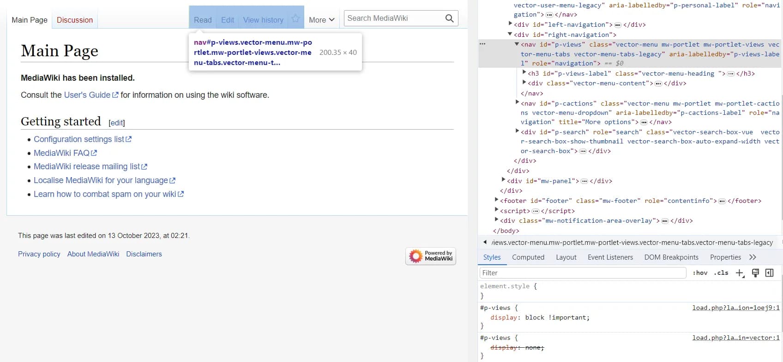Switch to the Properties tab

(725, 257)
